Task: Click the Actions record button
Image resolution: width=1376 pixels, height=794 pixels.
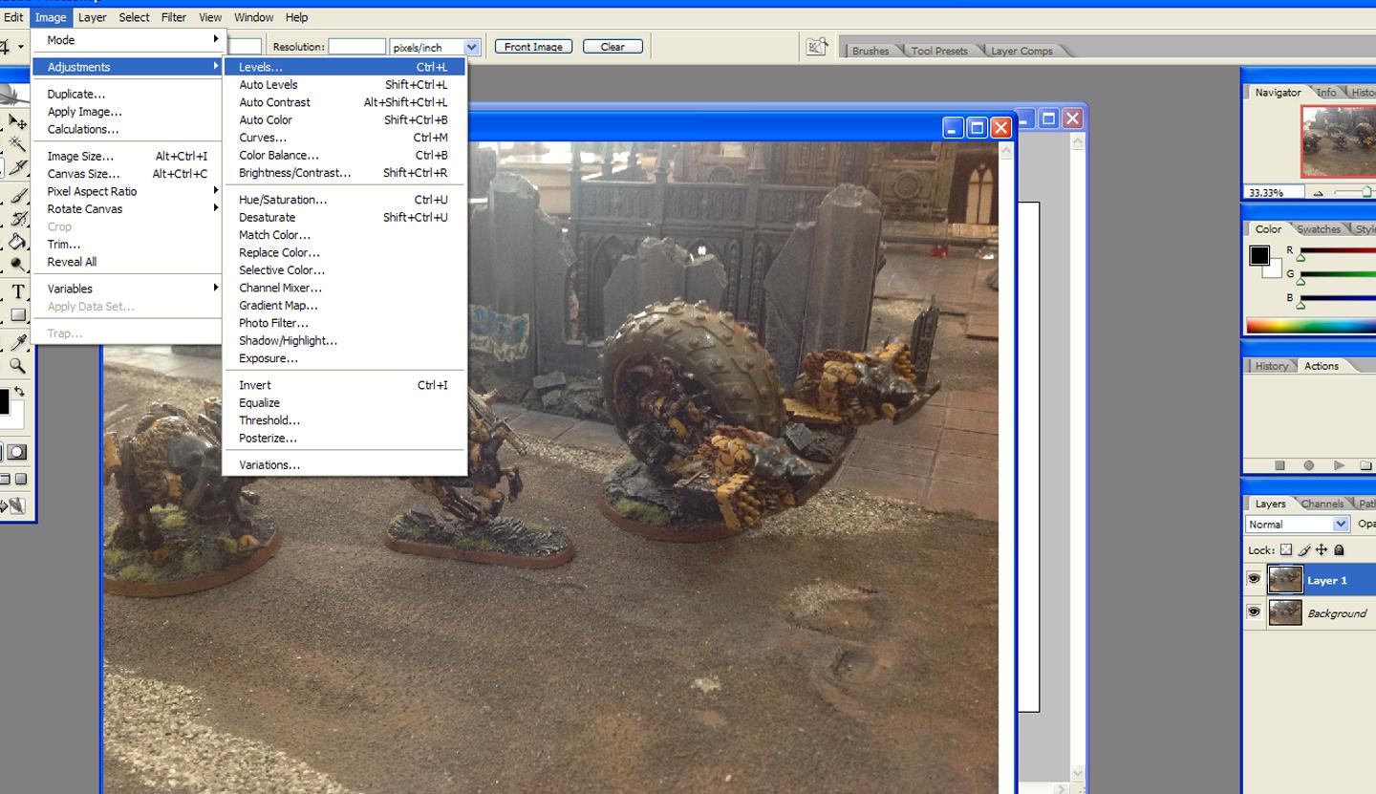Action: coord(1309,465)
